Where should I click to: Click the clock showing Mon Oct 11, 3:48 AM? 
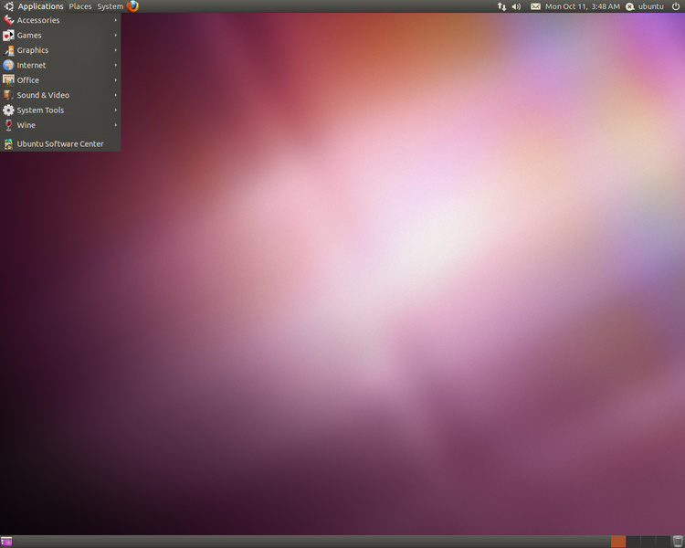click(x=583, y=6)
